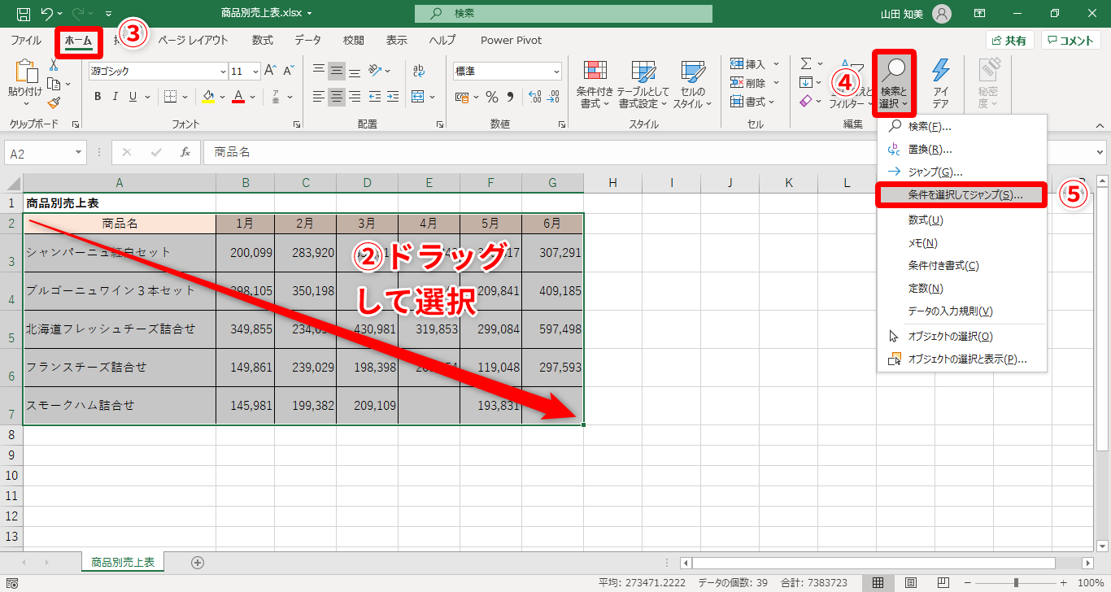Expand the 削除 cells dropdown
1111x592 pixels.
[776, 83]
